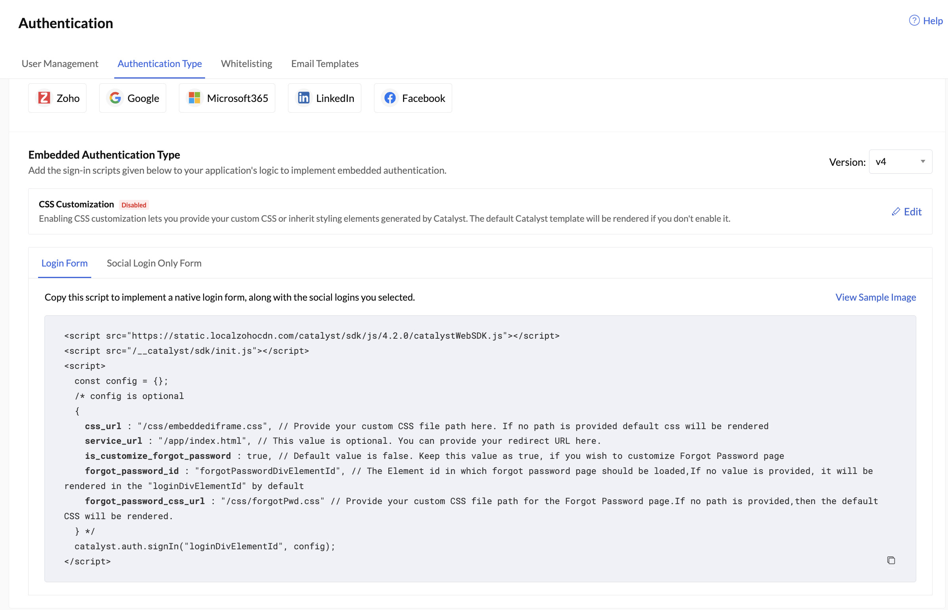Click the Facebook authentication provider icon

(390, 98)
